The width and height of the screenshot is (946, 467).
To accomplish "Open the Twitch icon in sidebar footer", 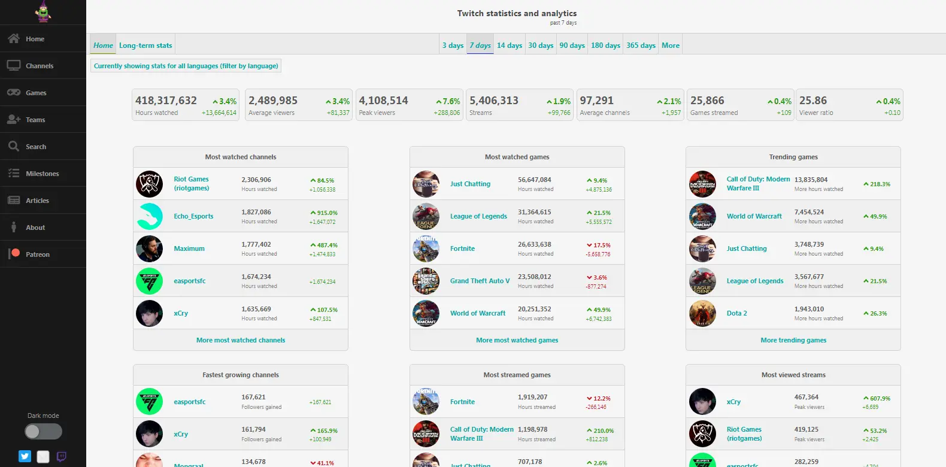I will (61, 456).
